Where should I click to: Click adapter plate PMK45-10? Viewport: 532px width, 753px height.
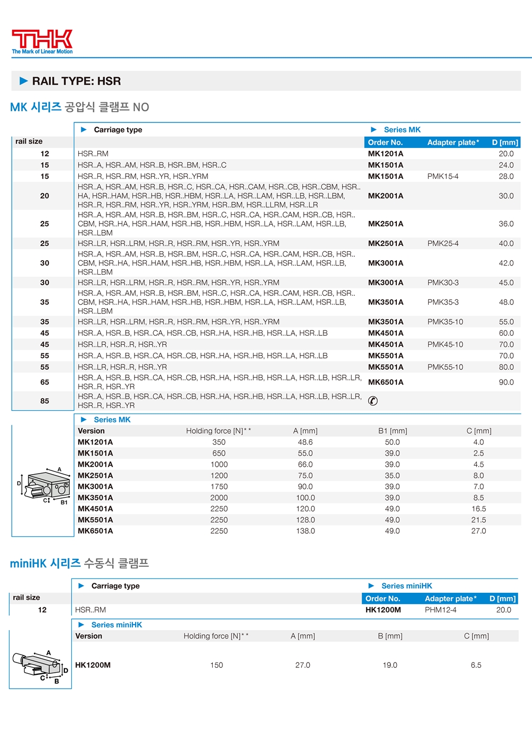click(x=445, y=344)
